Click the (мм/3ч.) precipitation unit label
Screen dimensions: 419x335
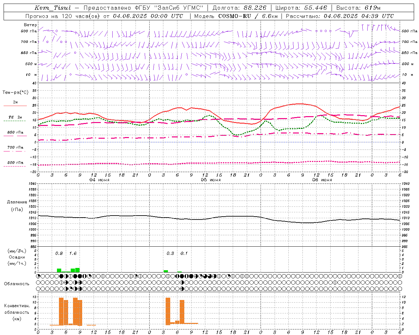coord(17,251)
